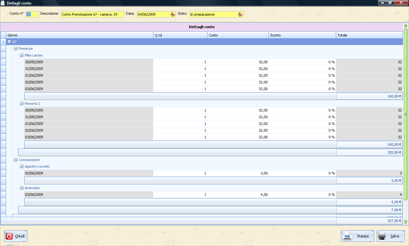Click the floppy disk icon on Salva
409x246 pixels.
coord(382,236)
